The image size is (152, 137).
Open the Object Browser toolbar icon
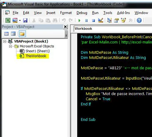click(123, 20)
